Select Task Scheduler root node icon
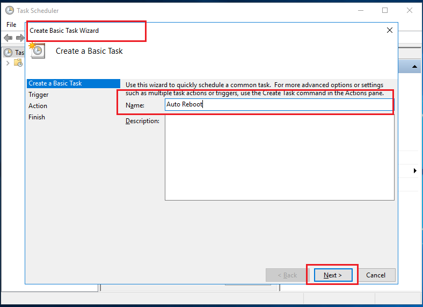The height and width of the screenshot is (307, 423). pyautogui.click(x=8, y=53)
